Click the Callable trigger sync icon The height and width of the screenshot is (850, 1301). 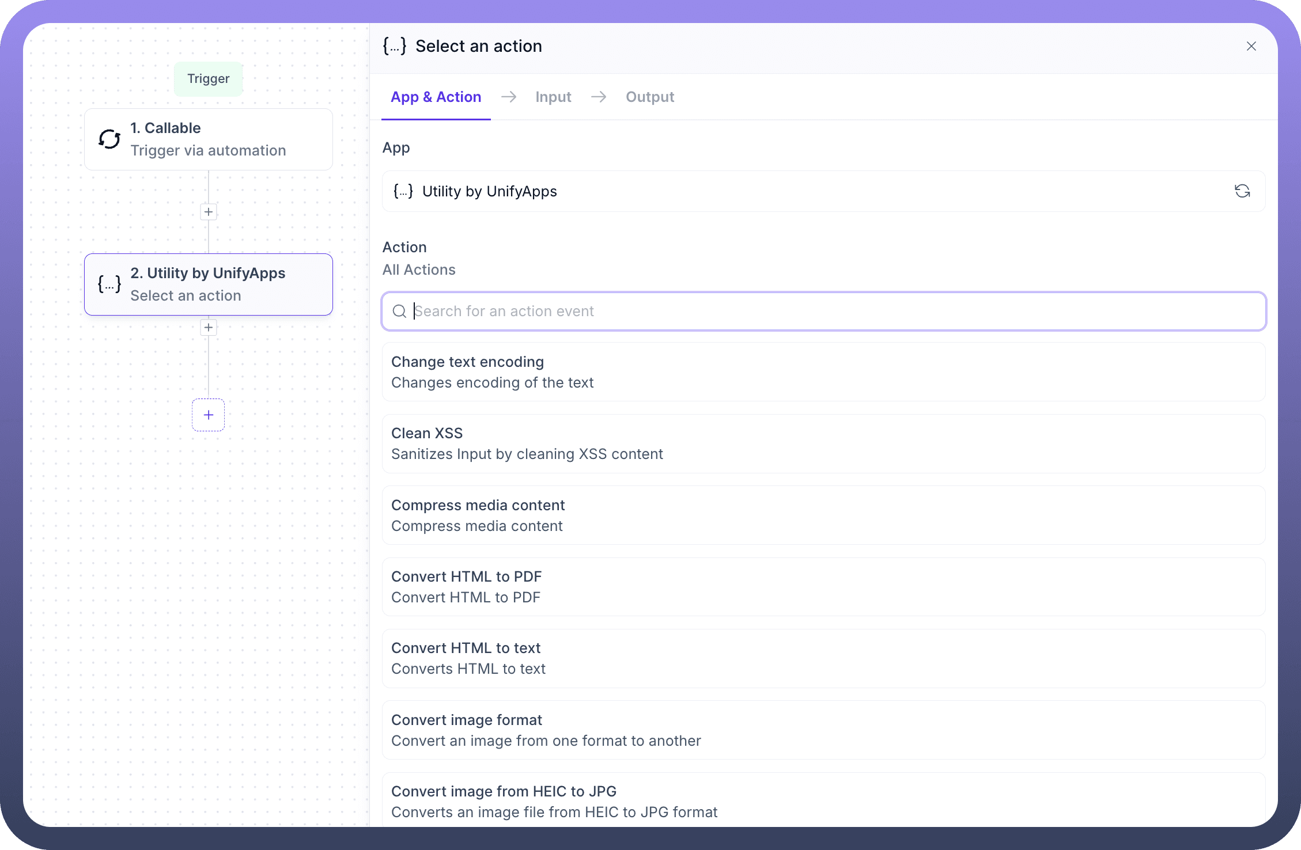tap(109, 139)
